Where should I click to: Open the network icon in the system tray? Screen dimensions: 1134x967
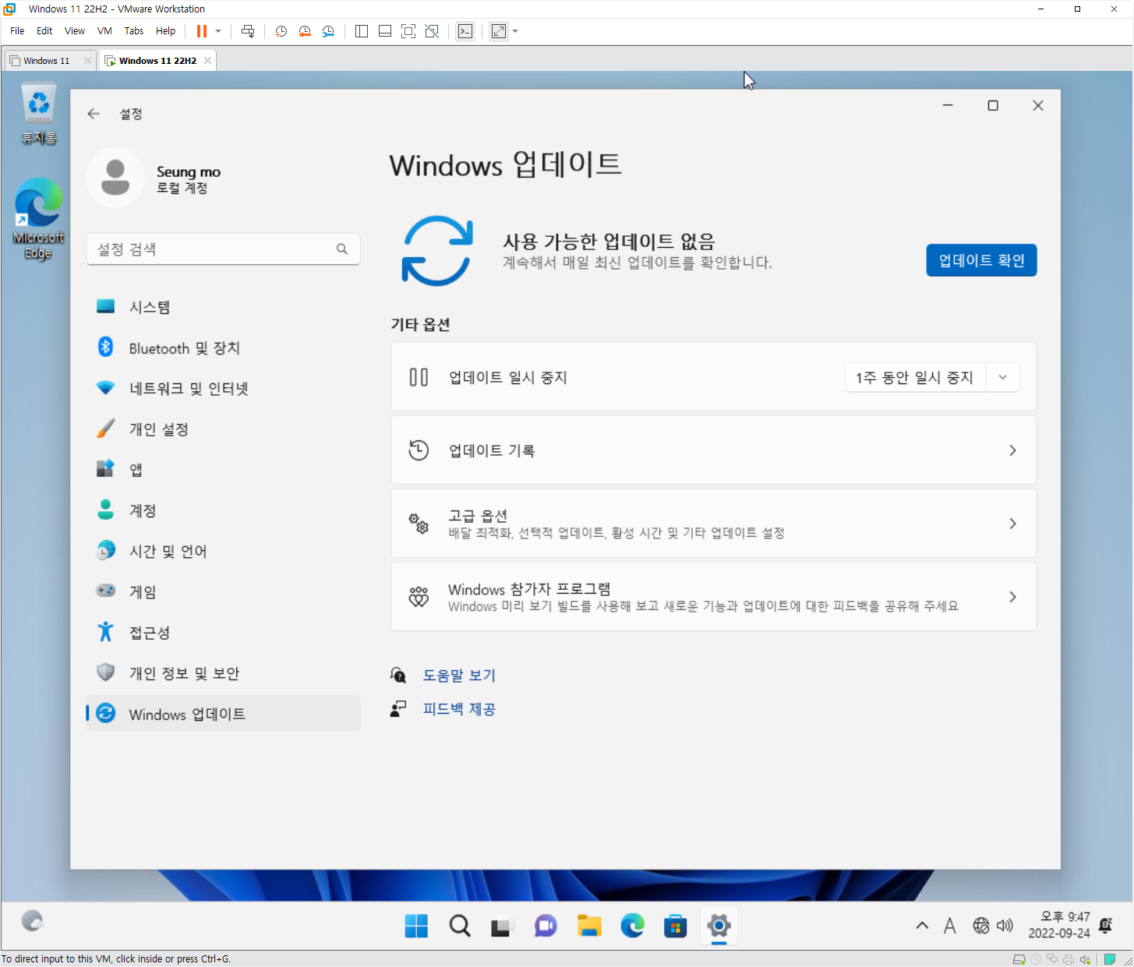click(981, 926)
